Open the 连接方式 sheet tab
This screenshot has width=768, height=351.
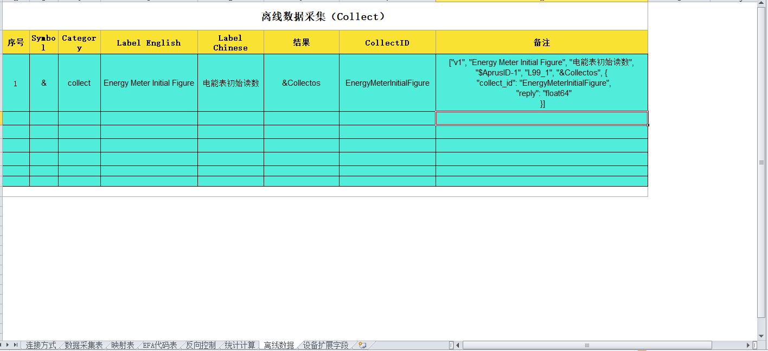[x=41, y=346]
